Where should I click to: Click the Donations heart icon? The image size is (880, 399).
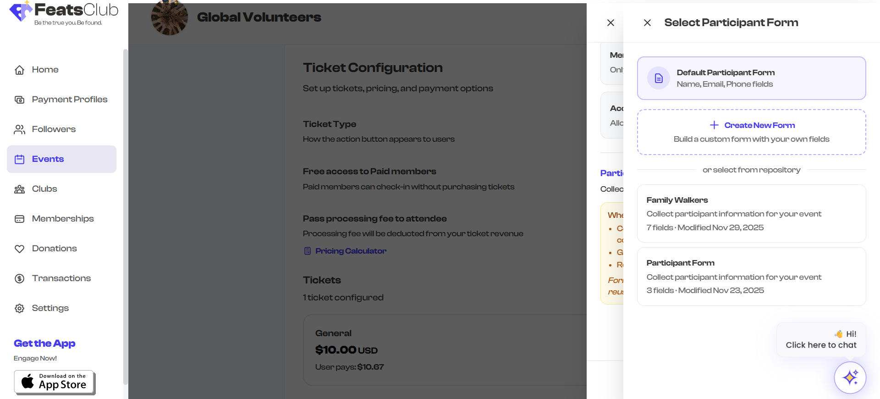point(19,249)
